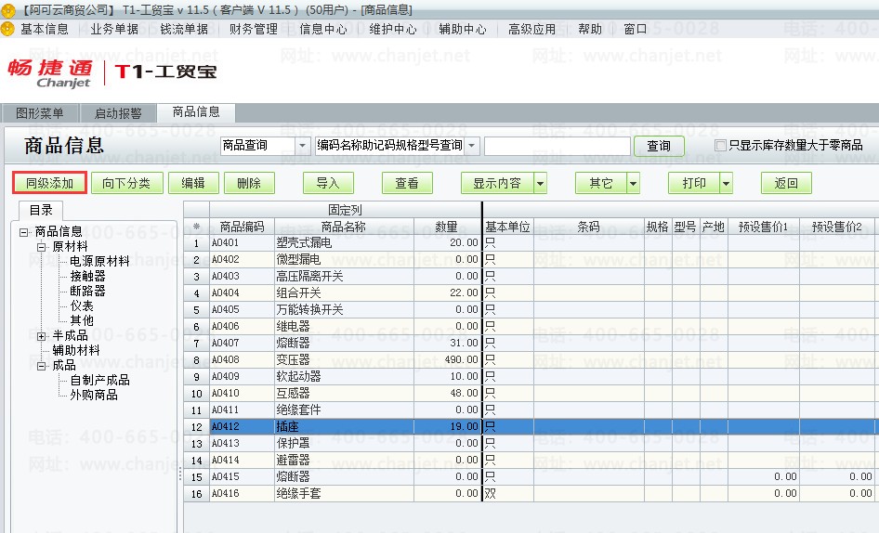Collapse the 成品 tree node

(42, 366)
